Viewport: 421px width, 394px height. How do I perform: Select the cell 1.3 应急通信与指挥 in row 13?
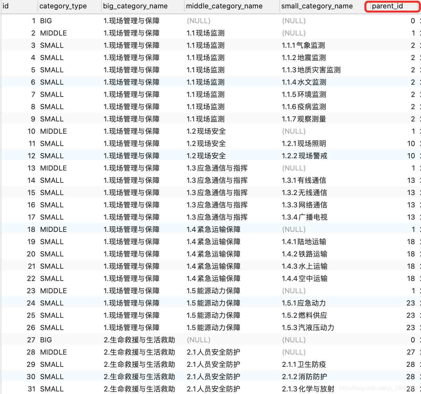(217, 168)
